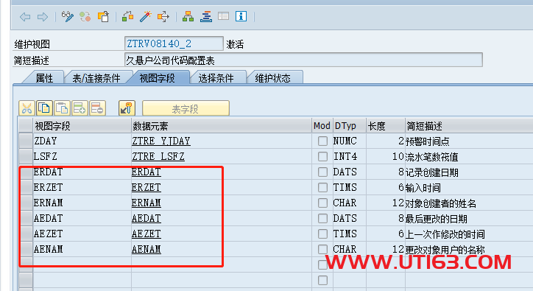
Task: Open the 表/连接条件 tab
Action: click(96, 78)
